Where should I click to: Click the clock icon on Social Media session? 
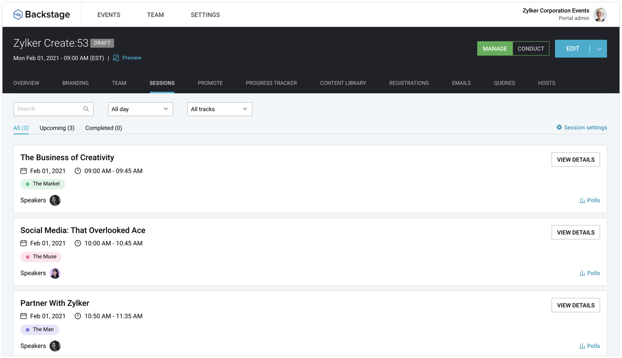(x=78, y=243)
